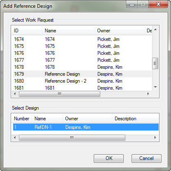Select work request 1674 row
Image resolution: width=171 pixels, height=171 pixels.
pos(82,39)
